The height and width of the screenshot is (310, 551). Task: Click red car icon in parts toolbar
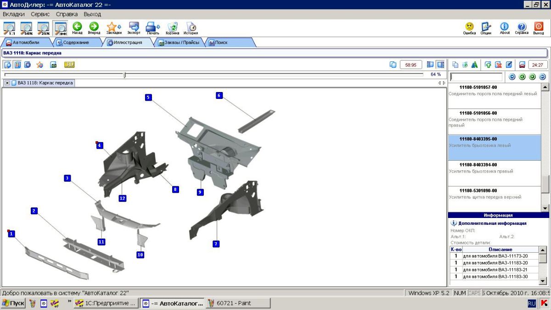point(522,65)
